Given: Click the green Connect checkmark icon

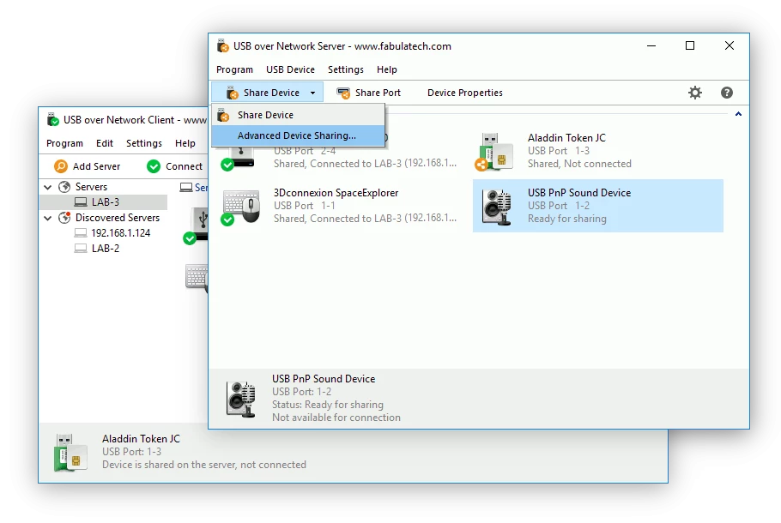Looking at the screenshot, I should click(x=154, y=166).
